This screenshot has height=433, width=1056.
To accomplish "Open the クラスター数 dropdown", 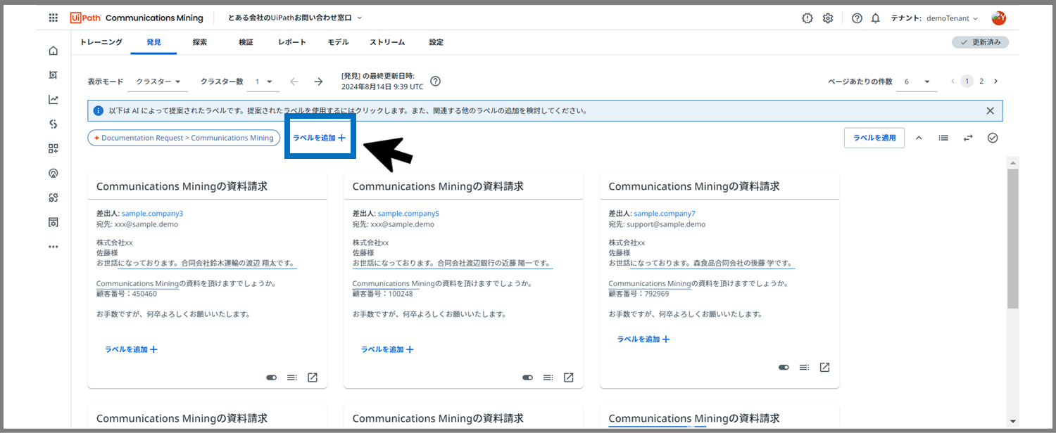I will tap(265, 82).
